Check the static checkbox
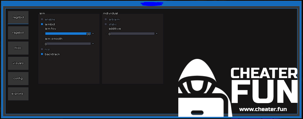This screenshot has width=303, height=119. coord(106,24)
